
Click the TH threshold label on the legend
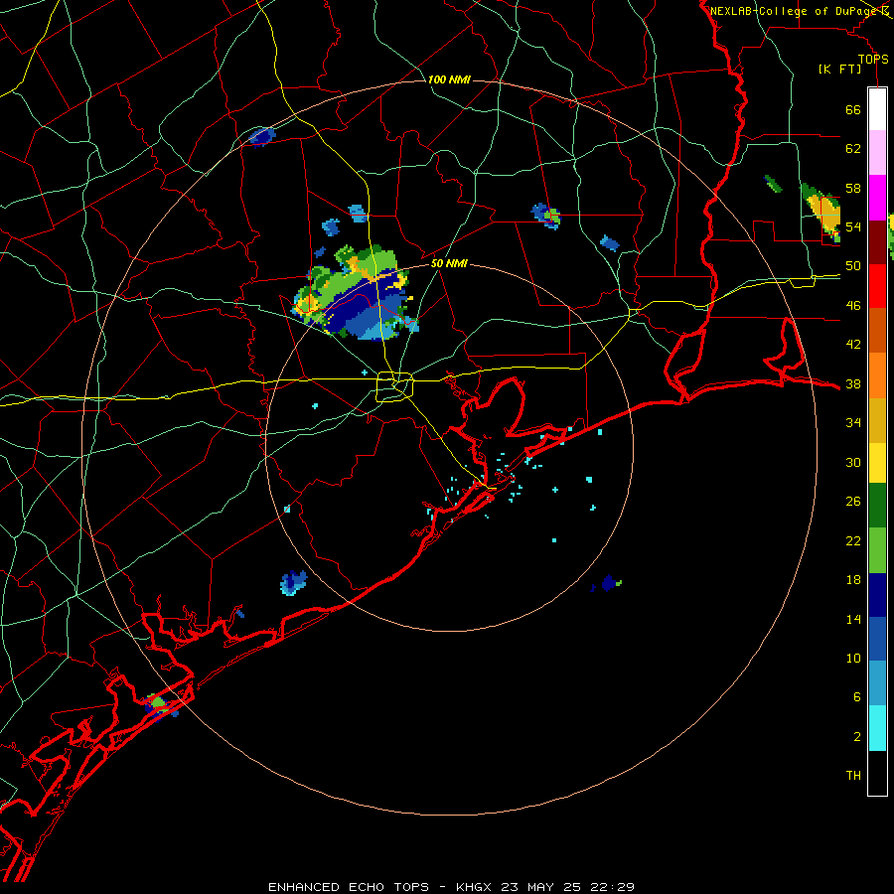pyautogui.click(x=853, y=776)
